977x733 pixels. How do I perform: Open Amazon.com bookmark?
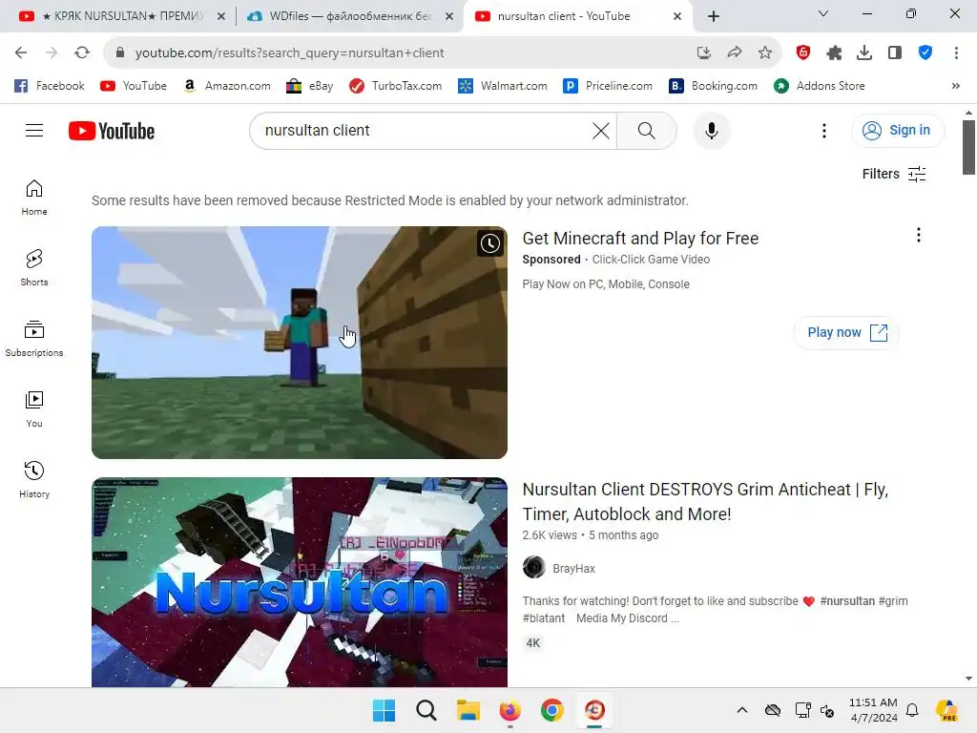click(227, 86)
